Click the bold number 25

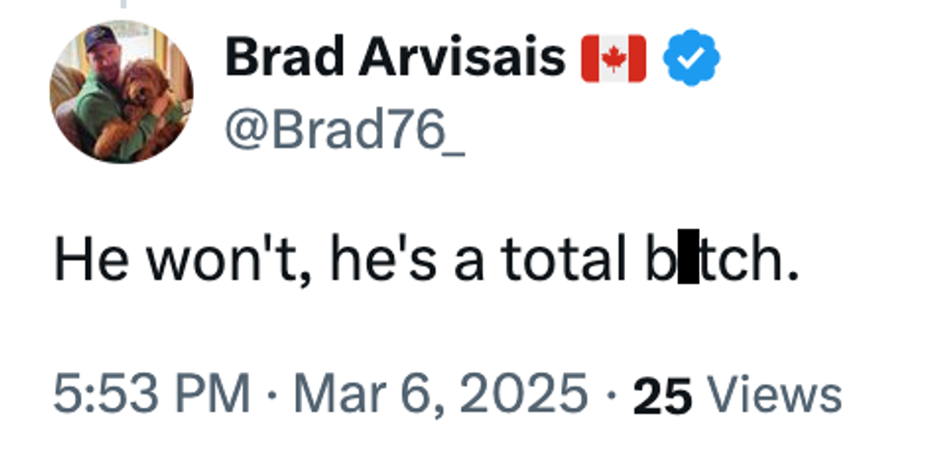click(x=662, y=396)
